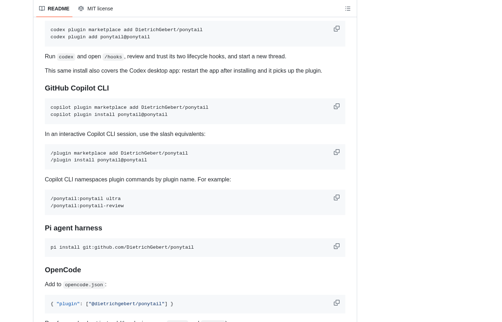502x322 pixels.
Task: Switch to the MIT license tab
Action: pos(95,9)
